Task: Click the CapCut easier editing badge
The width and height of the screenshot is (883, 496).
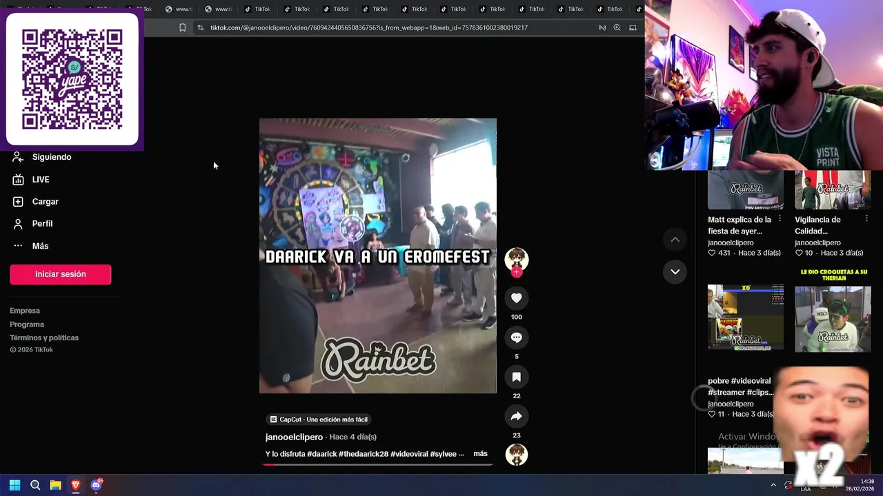Action: pos(319,419)
